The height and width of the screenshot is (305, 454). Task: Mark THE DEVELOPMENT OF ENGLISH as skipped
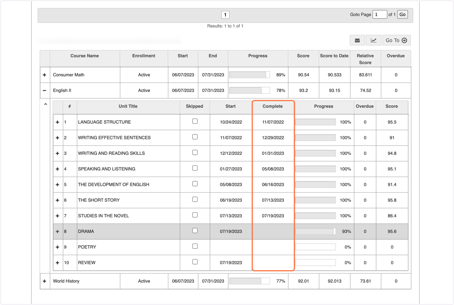(195, 184)
